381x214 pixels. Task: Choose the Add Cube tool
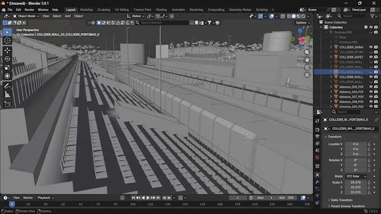click(x=7, y=104)
